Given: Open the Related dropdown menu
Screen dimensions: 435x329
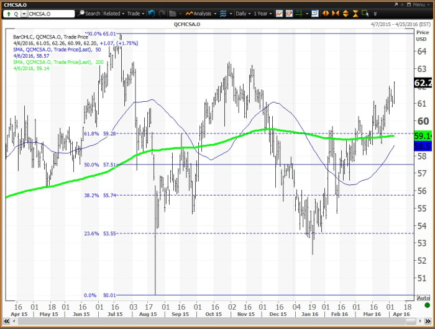Looking at the screenshot, I should (113, 13).
